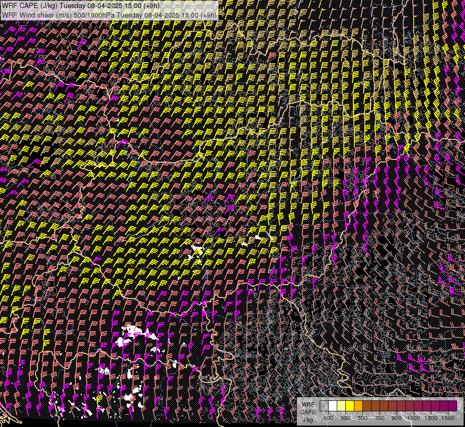This screenshot has height=427, width=465.
Task: Click the transparent gray swatch below 100
Action: pos(324,406)
